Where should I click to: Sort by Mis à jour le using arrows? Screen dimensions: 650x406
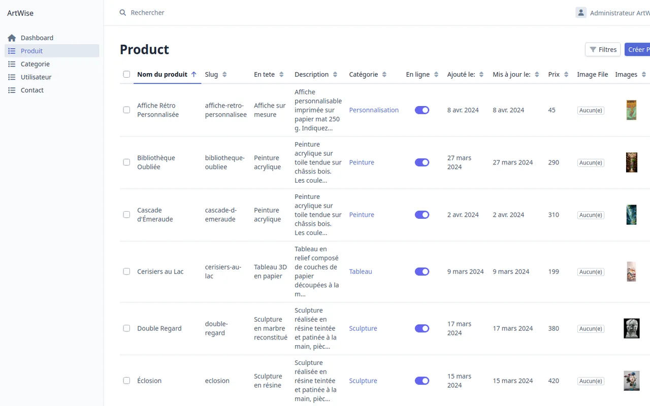pos(537,75)
